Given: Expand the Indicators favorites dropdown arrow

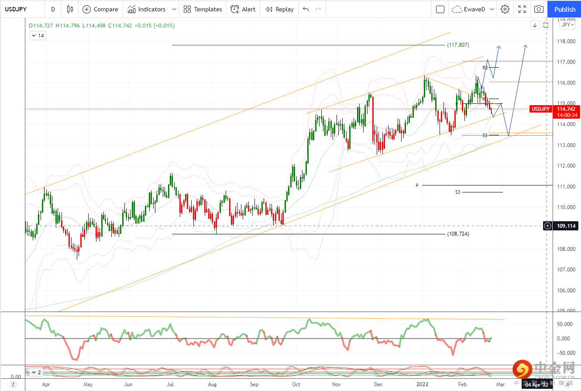Looking at the screenshot, I should click(x=174, y=9).
